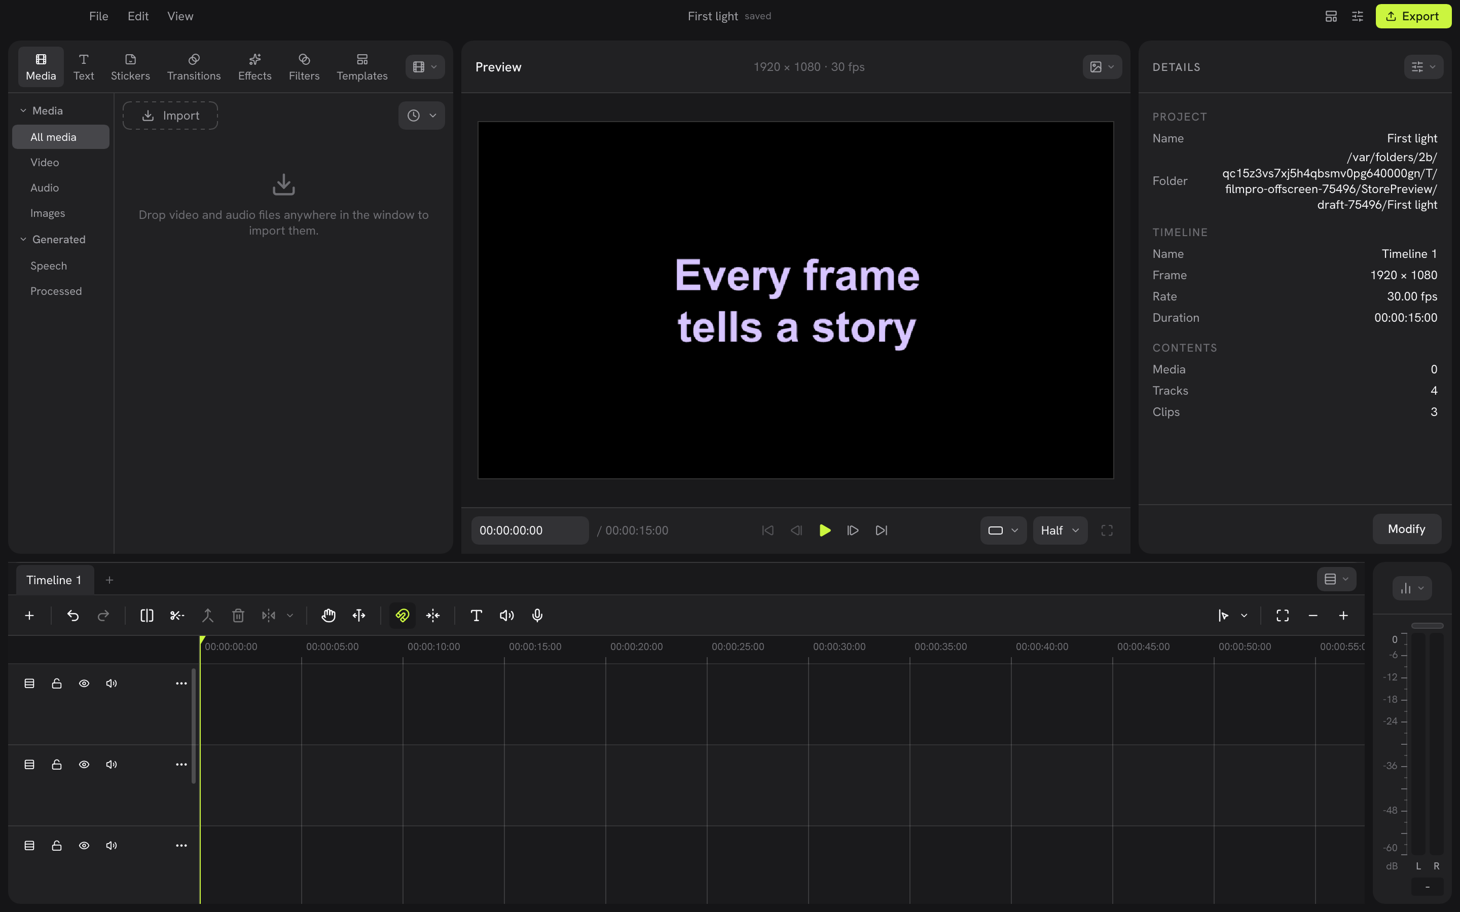
Task: Click the add text T icon in timeline toolbar
Action: click(x=476, y=615)
